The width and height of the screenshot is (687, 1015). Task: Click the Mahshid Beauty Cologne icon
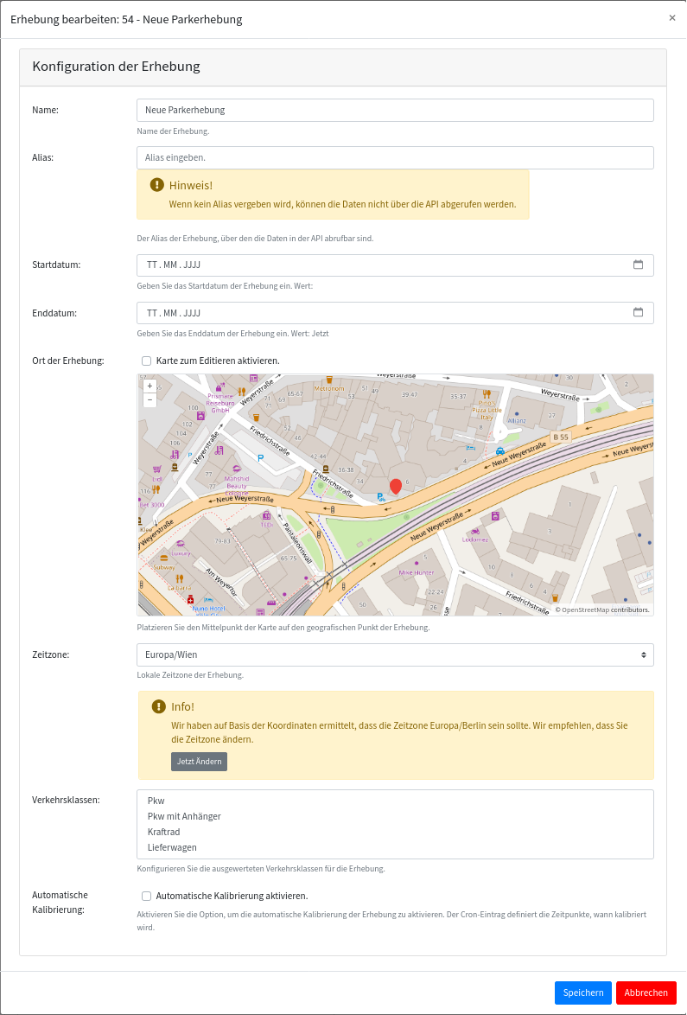(x=236, y=469)
